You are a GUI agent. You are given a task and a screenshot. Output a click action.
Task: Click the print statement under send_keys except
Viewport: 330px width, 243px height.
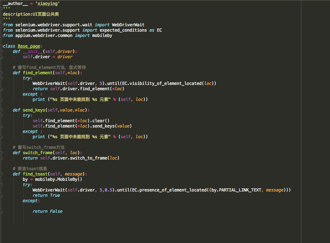click(90, 137)
